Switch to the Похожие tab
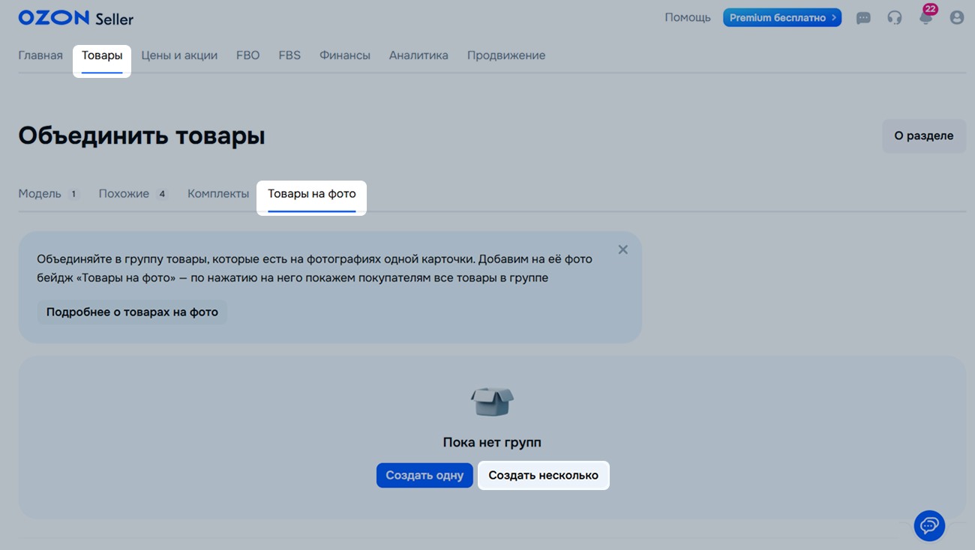The width and height of the screenshot is (975, 550). point(124,193)
